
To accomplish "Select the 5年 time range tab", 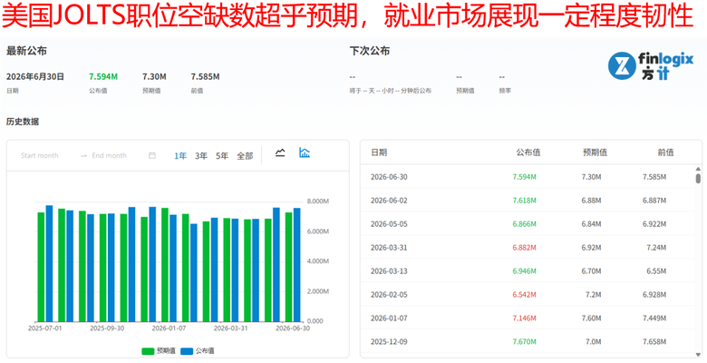I will click(x=222, y=156).
